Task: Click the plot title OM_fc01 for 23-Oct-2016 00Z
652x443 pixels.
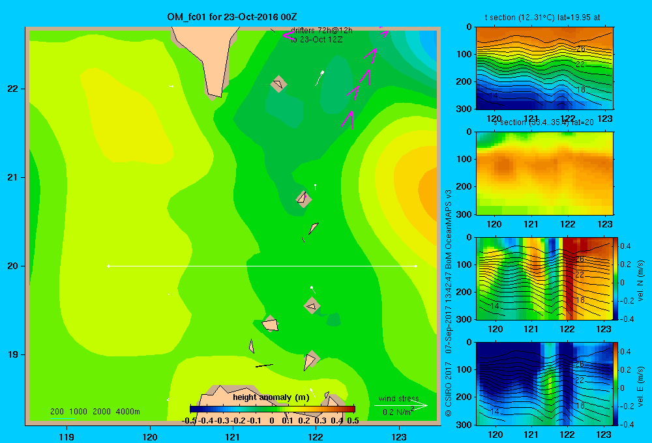Action: coord(232,17)
